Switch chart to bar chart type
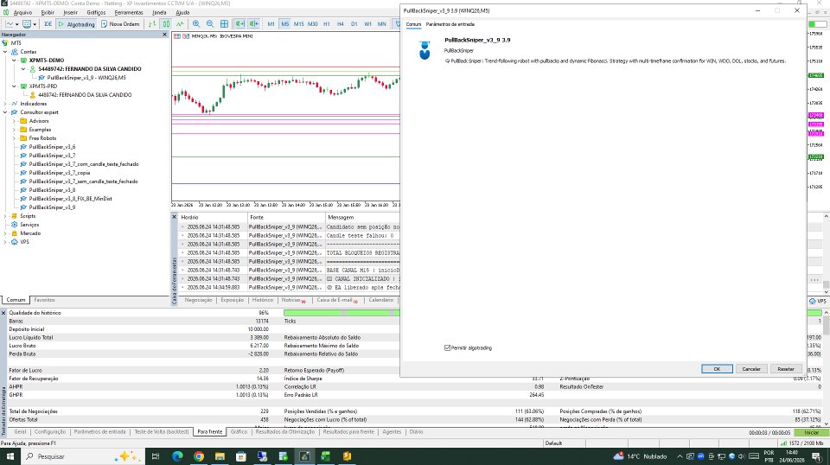Screen dimensions: 830x465 pyautogui.click(x=152, y=24)
